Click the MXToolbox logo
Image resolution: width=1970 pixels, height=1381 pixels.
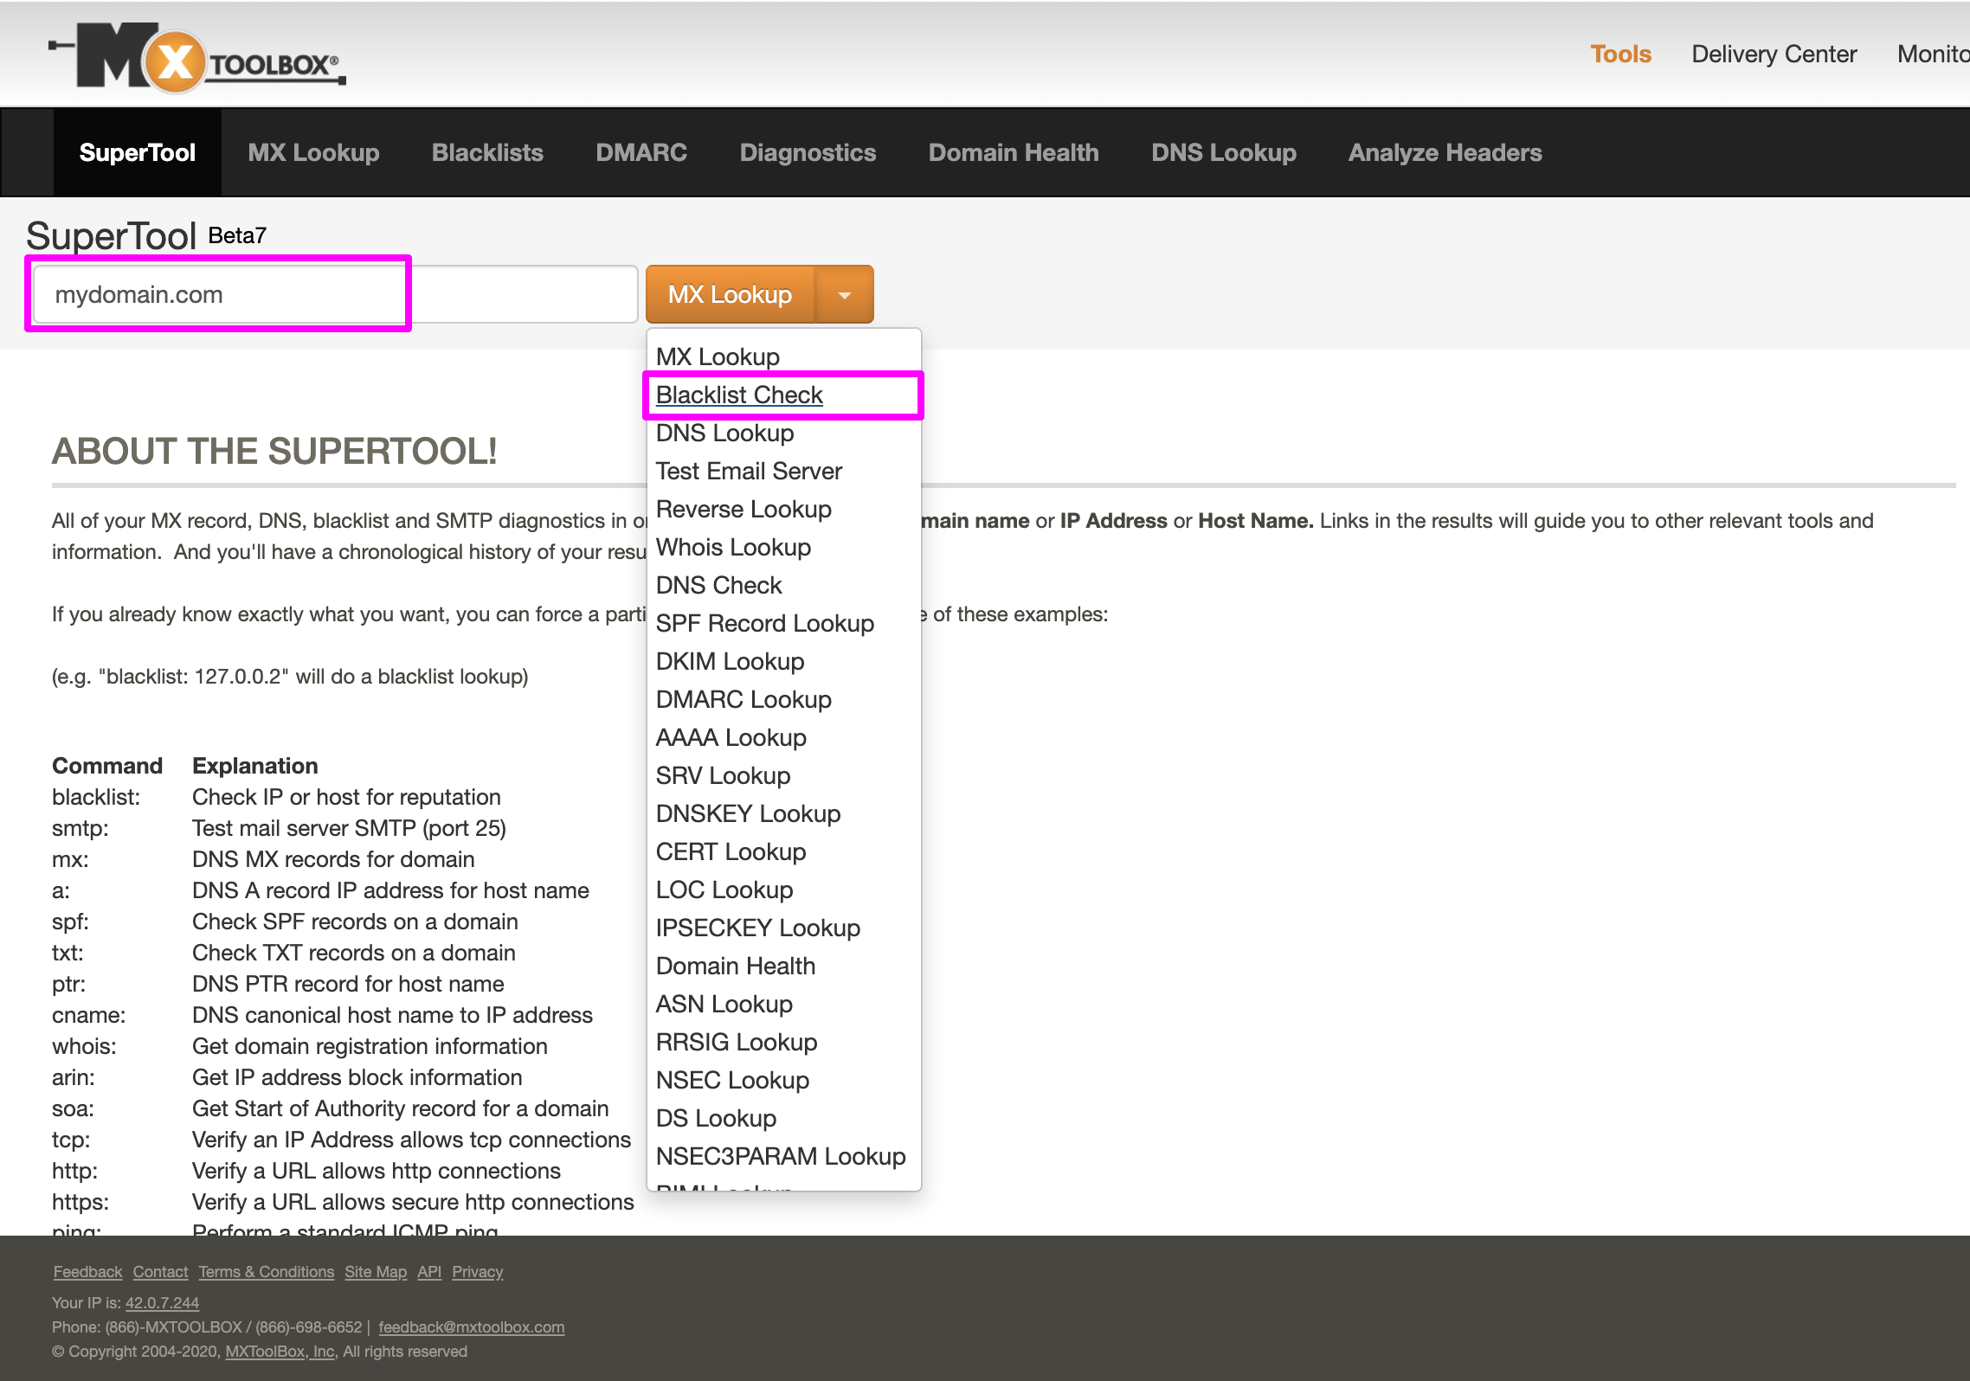(199, 54)
